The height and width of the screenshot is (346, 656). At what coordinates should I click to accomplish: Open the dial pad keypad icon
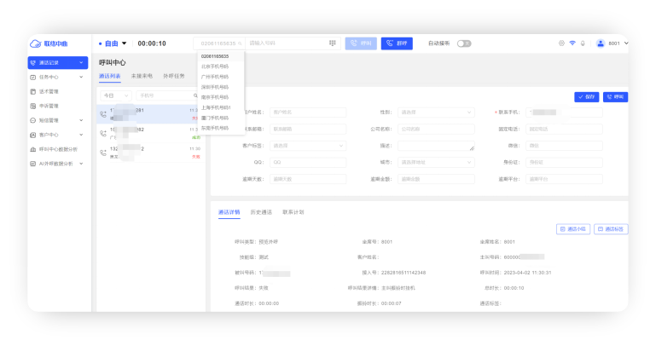332,43
